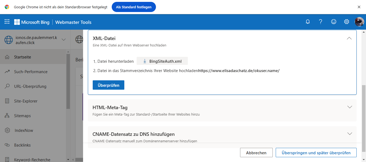
Task: Expand the HTML-Meta-Tag section
Action: [349, 107]
